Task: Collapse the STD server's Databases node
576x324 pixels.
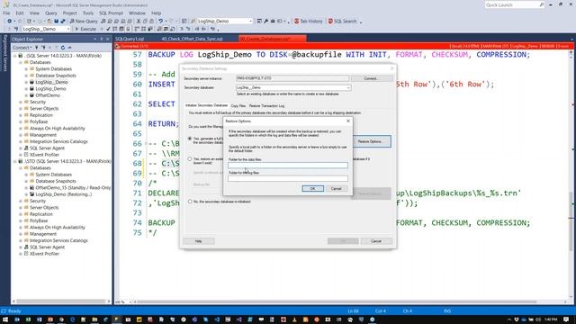Action: (x=21, y=168)
